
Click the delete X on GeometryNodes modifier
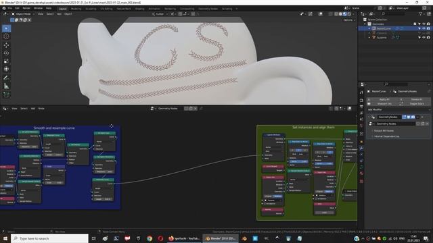422,117
